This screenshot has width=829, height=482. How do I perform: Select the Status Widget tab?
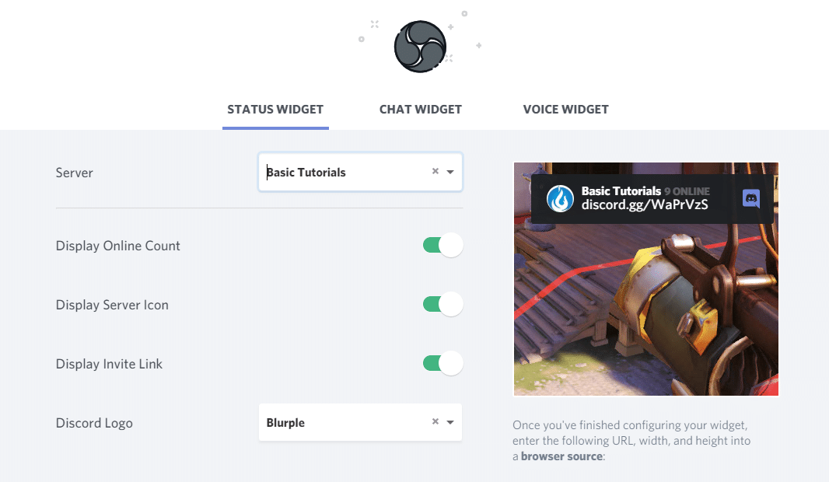(275, 110)
